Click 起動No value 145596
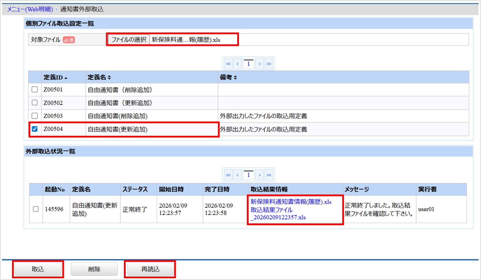 tap(54, 209)
